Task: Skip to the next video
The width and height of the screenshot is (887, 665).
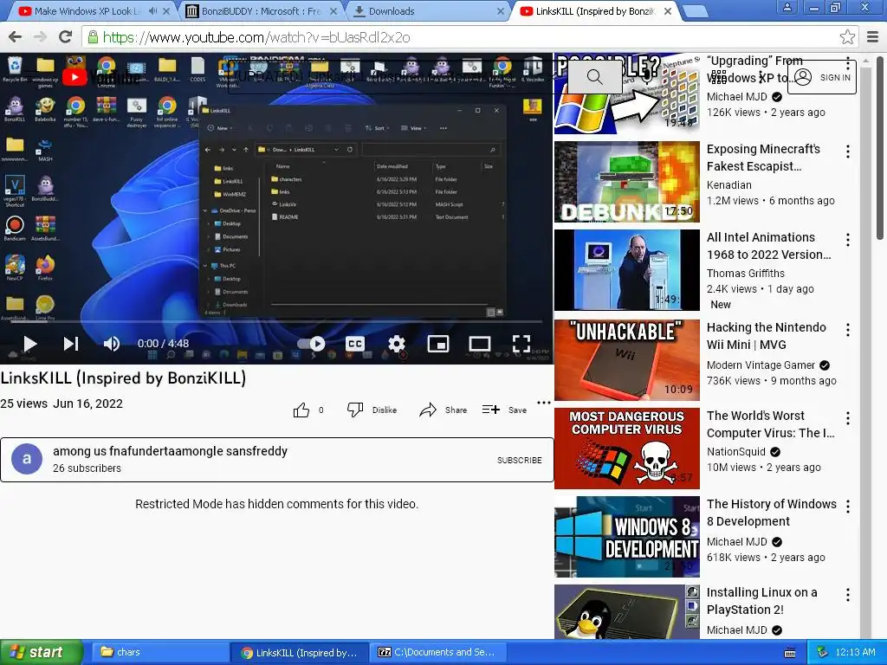Action: (x=71, y=343)
